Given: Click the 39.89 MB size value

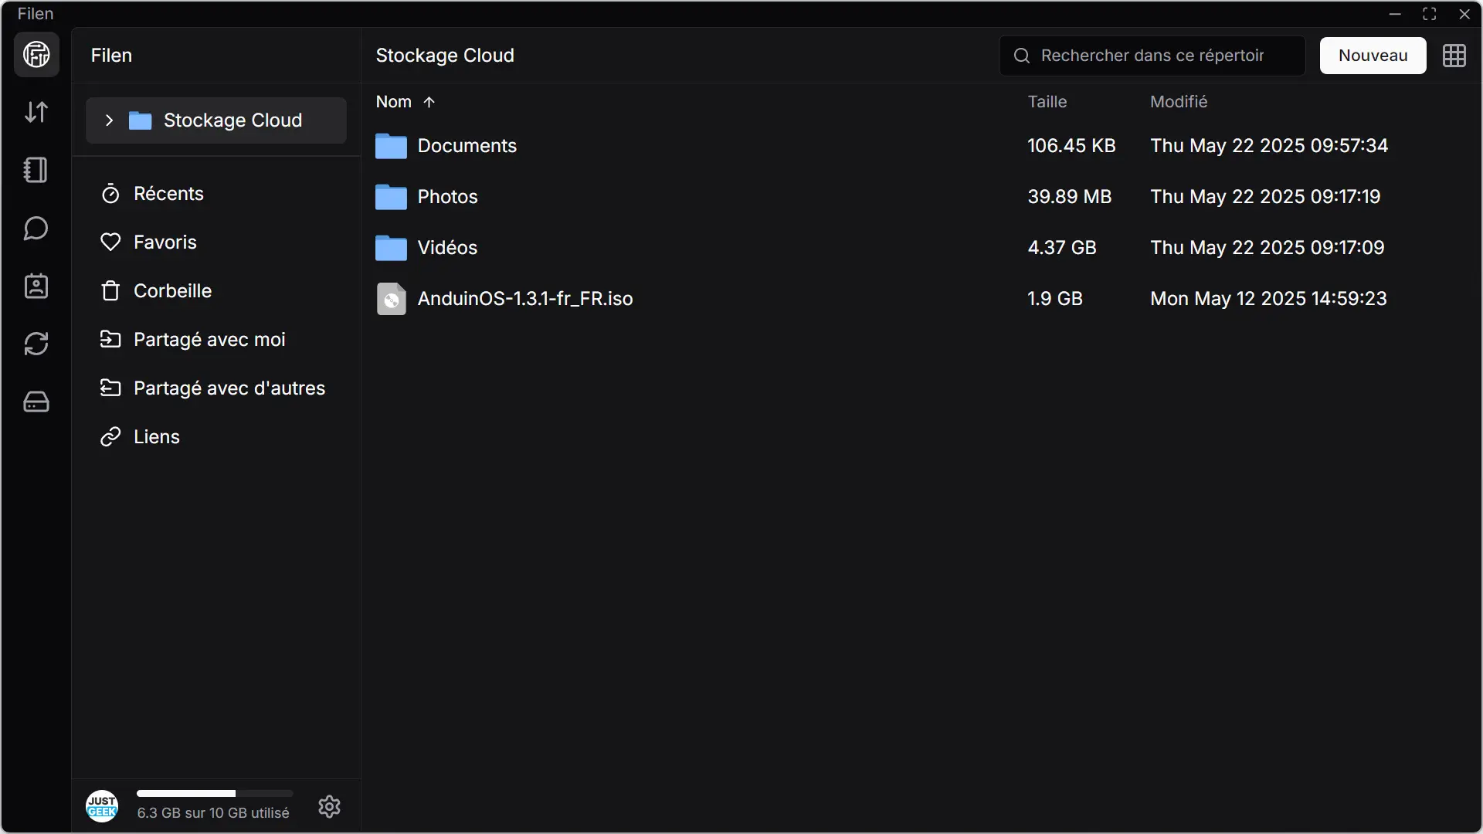Looking at the screenshot, I should 1069,197.
